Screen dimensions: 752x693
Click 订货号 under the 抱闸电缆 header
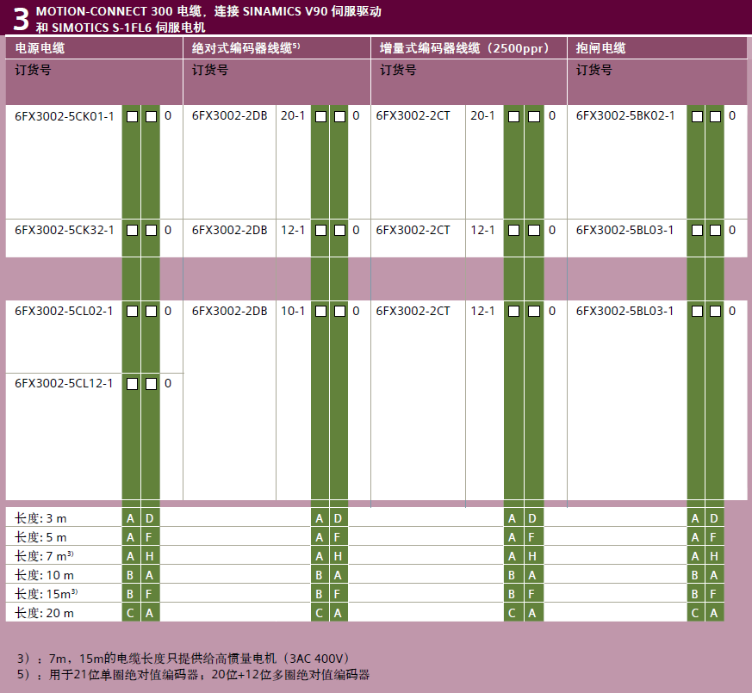pos(594,70)
